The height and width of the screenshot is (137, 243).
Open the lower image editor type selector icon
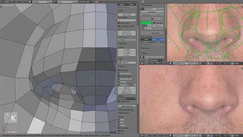tap(142, 135)
